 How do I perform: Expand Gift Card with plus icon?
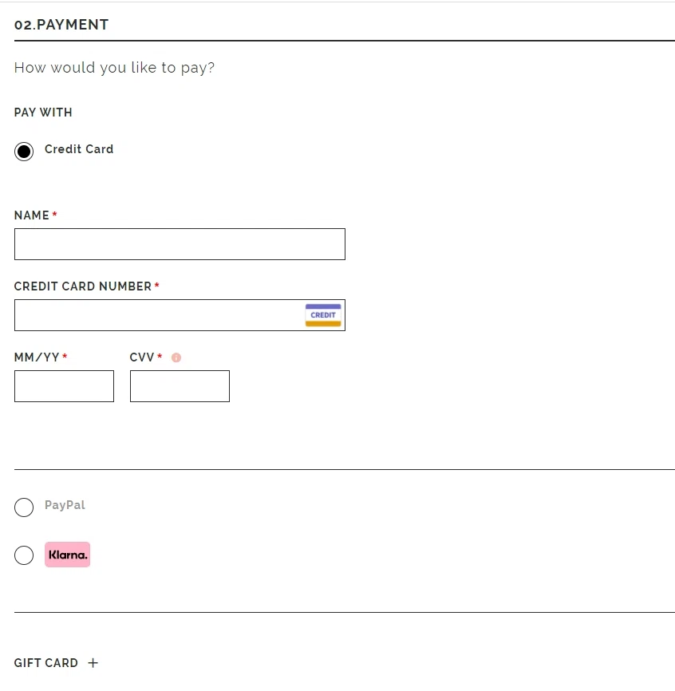tap(93, 663)
